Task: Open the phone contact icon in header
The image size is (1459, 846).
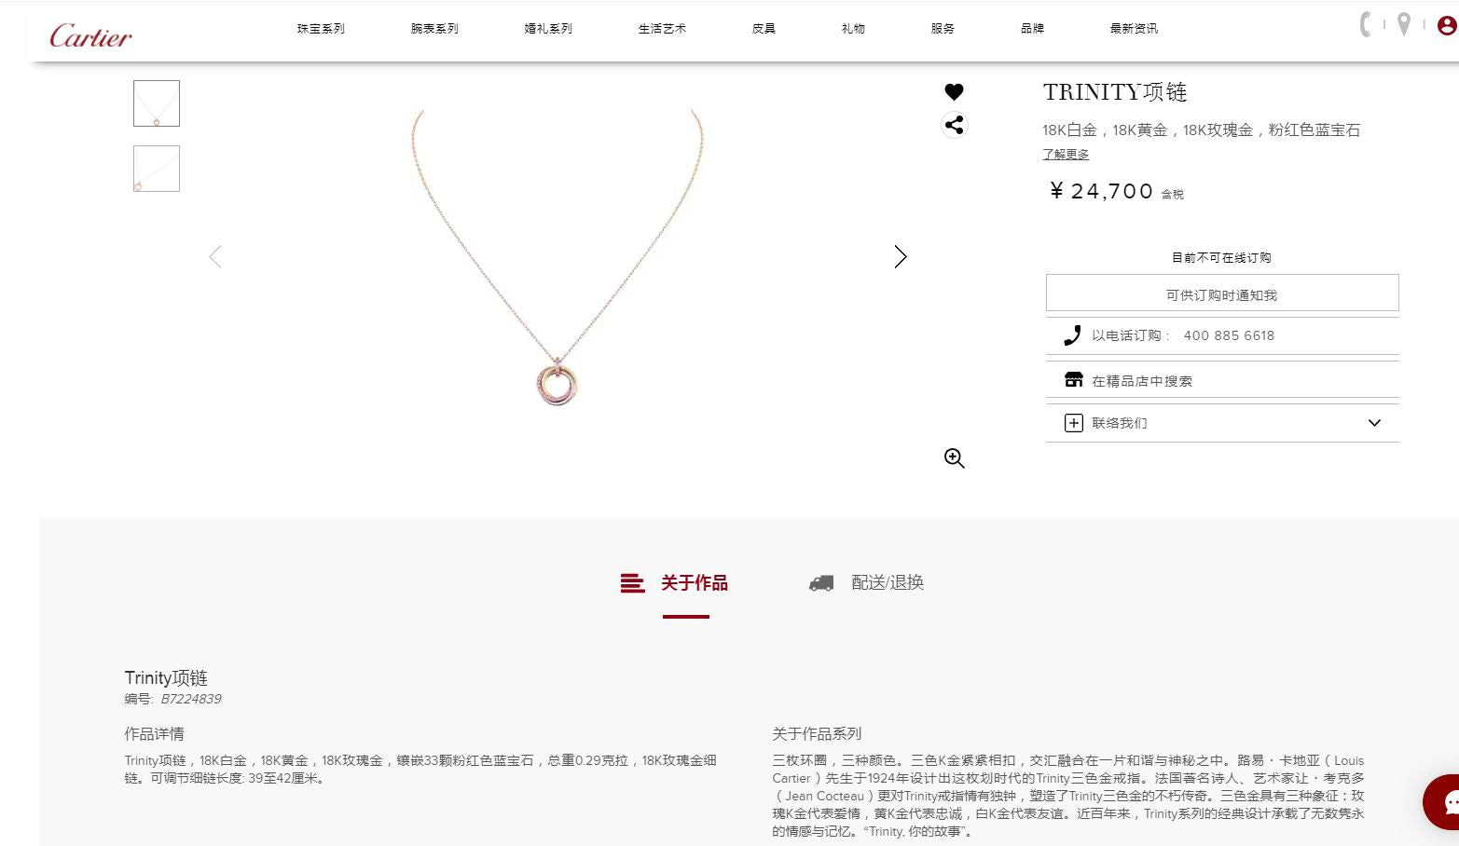Action: tap(1366, 24)
